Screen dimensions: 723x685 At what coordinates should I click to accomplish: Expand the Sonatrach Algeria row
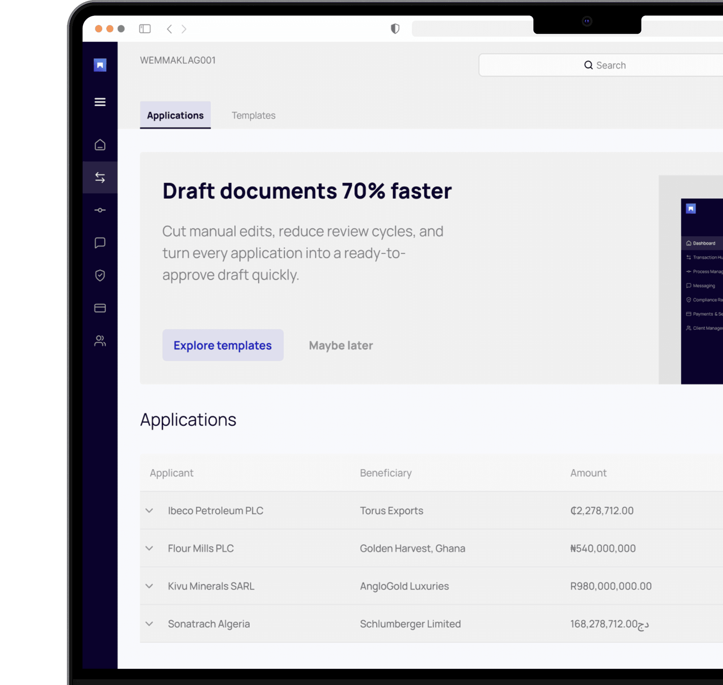coord(149,624)
